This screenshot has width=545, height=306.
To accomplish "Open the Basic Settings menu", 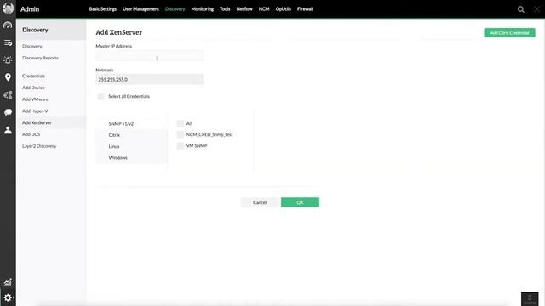I will pyautogui.click(x=102, y=9).
